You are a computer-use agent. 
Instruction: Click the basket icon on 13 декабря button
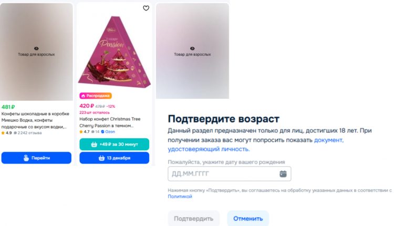point(101,158)
